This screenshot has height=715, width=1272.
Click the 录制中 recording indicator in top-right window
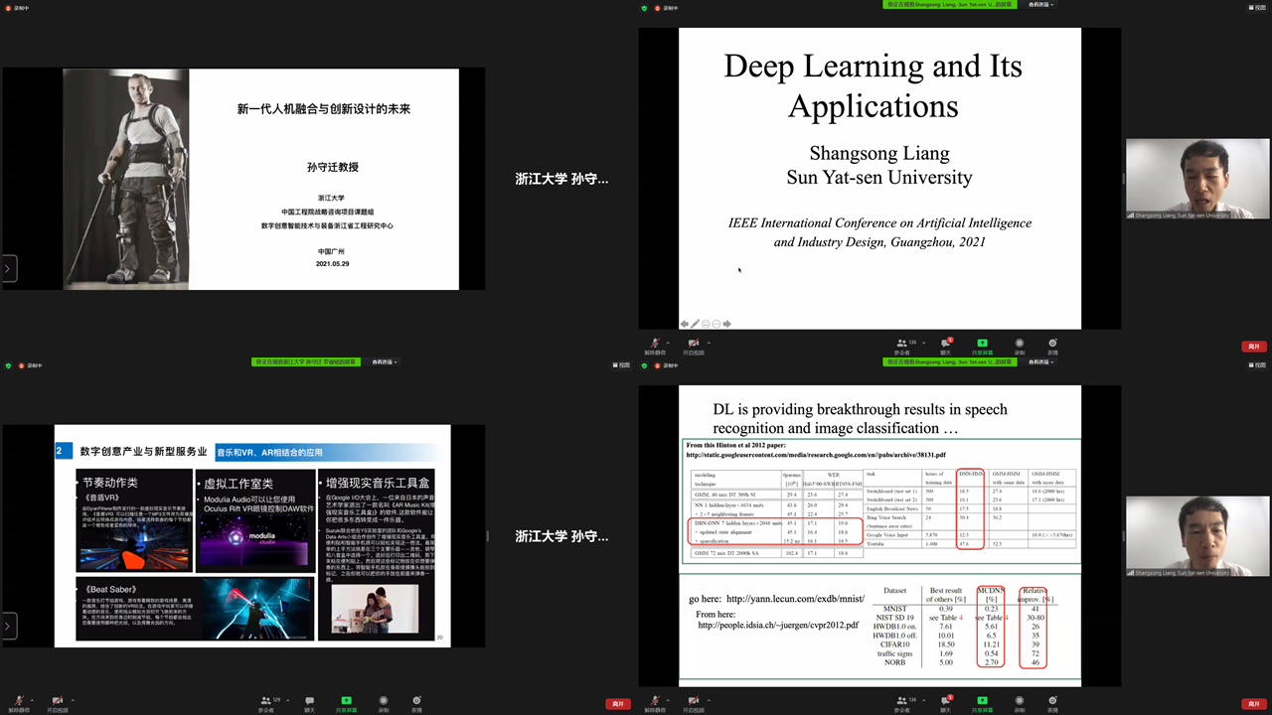tap(667, 7)
